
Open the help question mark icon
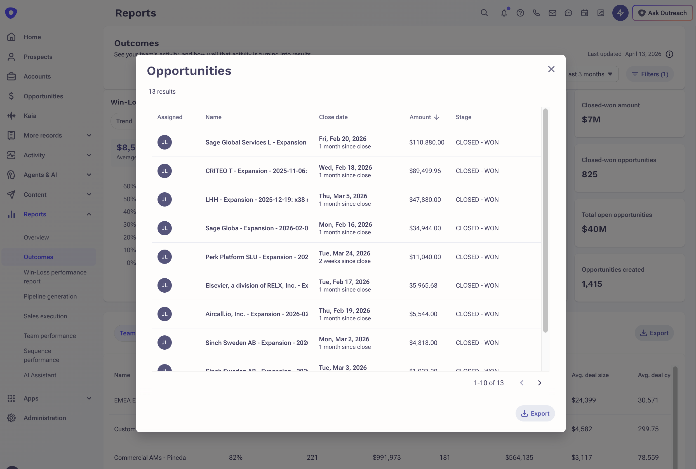[x=520, y=13]
